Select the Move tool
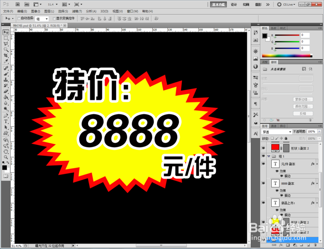 (x=6, y=32)
